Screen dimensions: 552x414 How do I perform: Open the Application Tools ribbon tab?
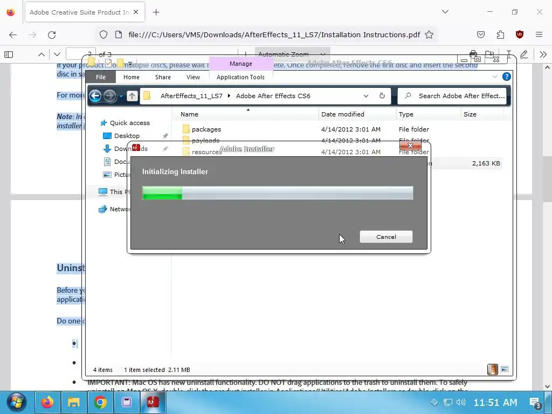[x=240, y=77]
